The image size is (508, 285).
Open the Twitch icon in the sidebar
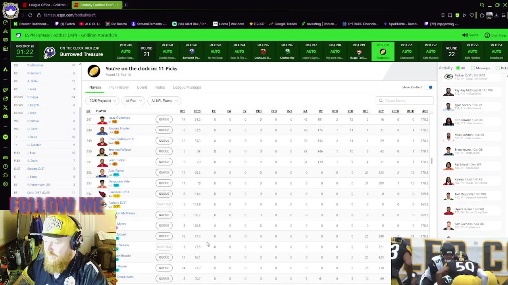[5, 90]
